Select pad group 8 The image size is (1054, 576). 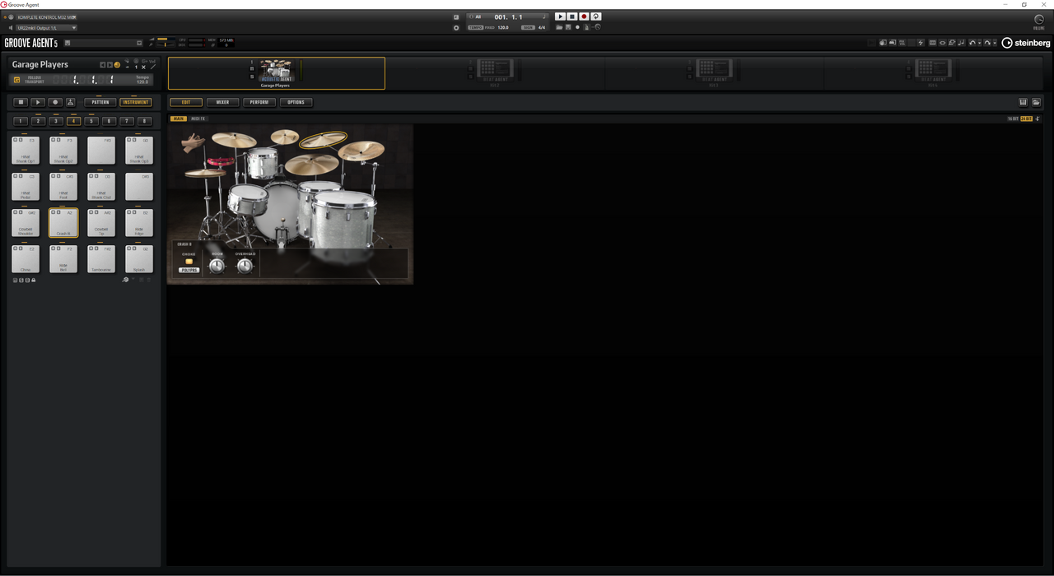point(144,121)
